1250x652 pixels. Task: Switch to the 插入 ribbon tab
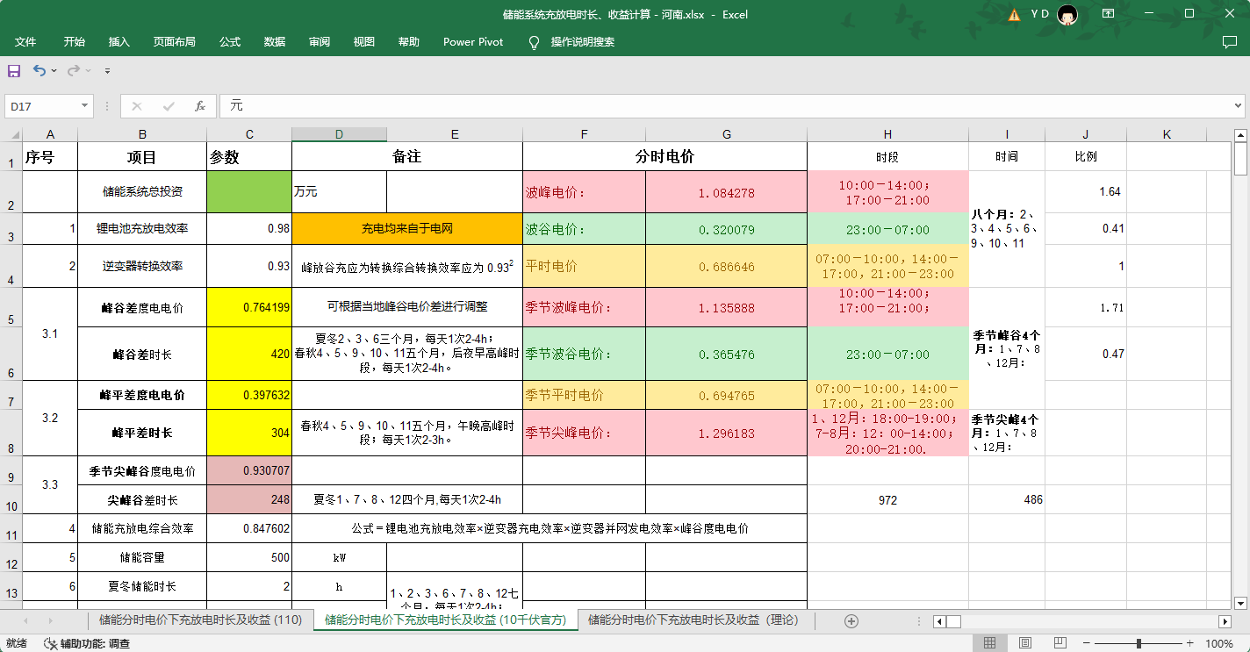pos(119,41)
